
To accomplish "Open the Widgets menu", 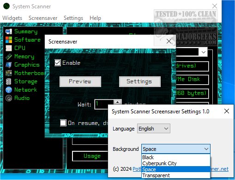I will 12,18.
